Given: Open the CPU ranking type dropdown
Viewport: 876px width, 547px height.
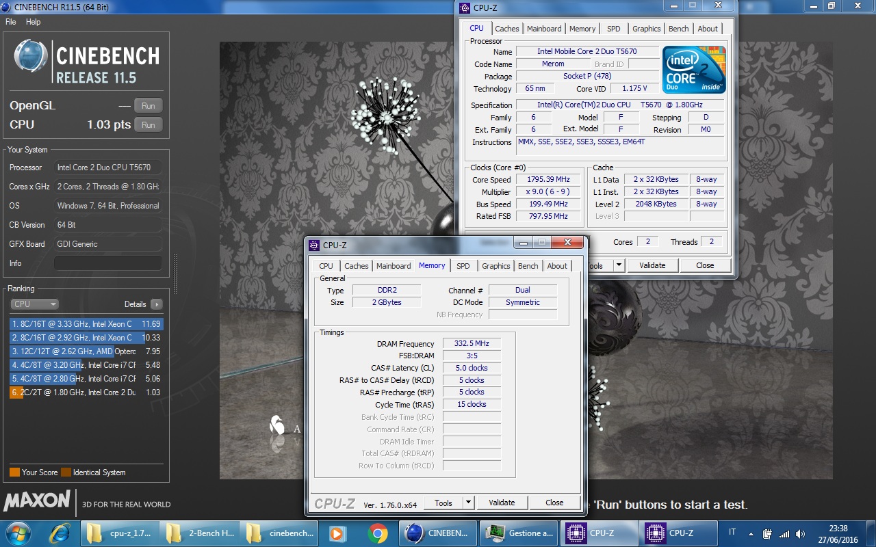Looking at the screenshot, I should point(34,304).
